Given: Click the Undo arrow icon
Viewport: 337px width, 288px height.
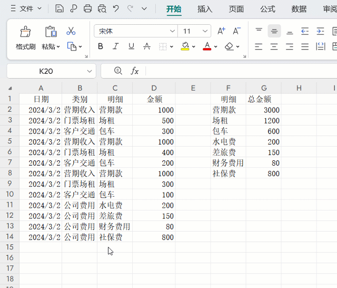Looking at the screenshot, I should pos(116,9).
